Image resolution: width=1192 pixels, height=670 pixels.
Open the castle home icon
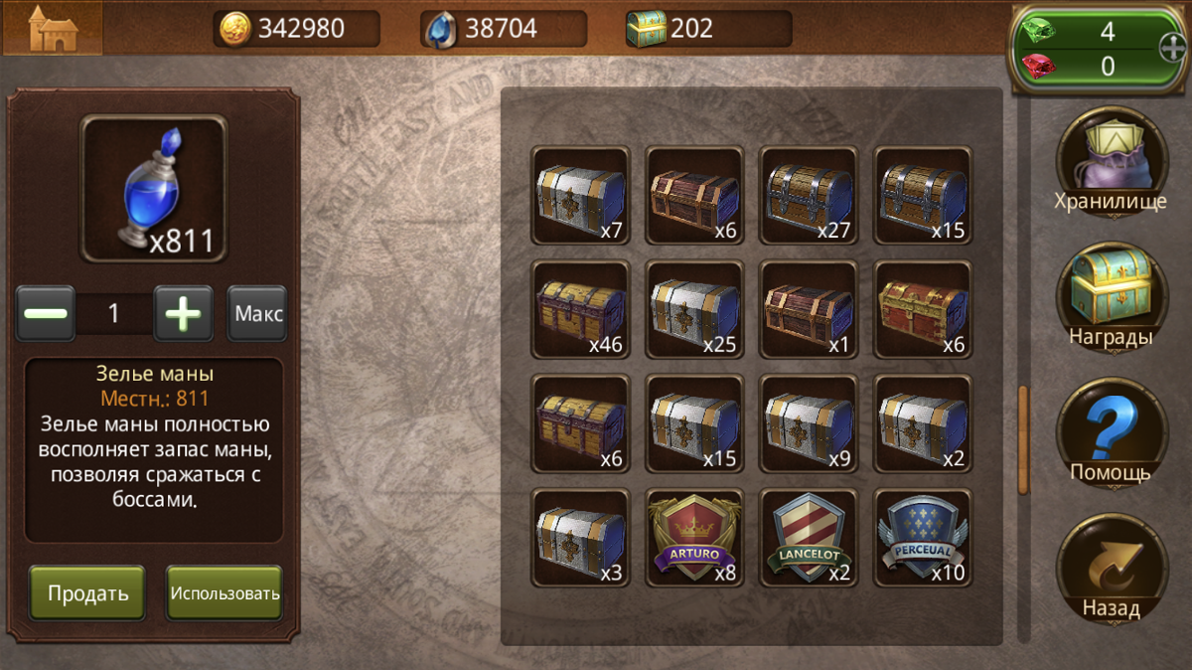(x=52, y=28)
